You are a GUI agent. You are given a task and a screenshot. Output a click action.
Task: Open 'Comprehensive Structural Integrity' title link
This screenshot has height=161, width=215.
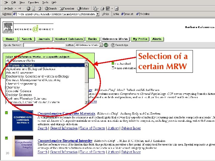tap(65, 141)
